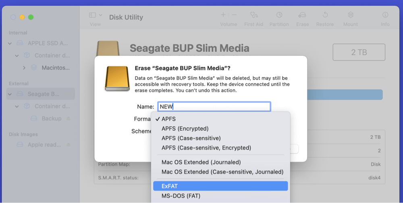The width and height of the screenshot is (403, 203).
Task: Click the Disk Images section header
Action: 23,134
